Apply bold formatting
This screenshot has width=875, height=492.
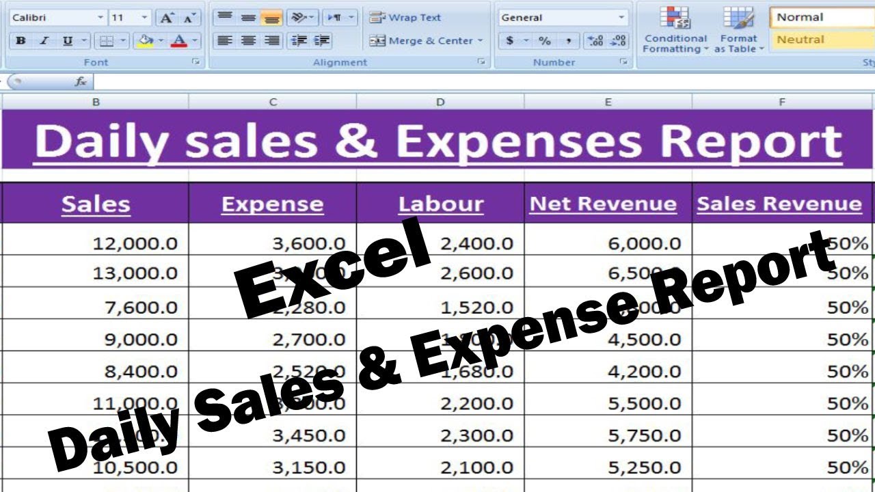point(21,41)
